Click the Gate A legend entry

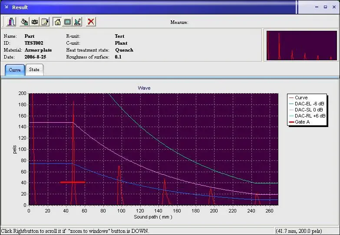coord(299,122)
